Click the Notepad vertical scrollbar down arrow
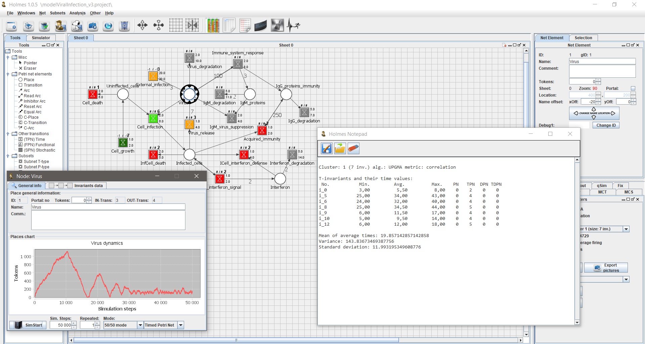Viewport: 645px width, 344px height. point(577,323)
